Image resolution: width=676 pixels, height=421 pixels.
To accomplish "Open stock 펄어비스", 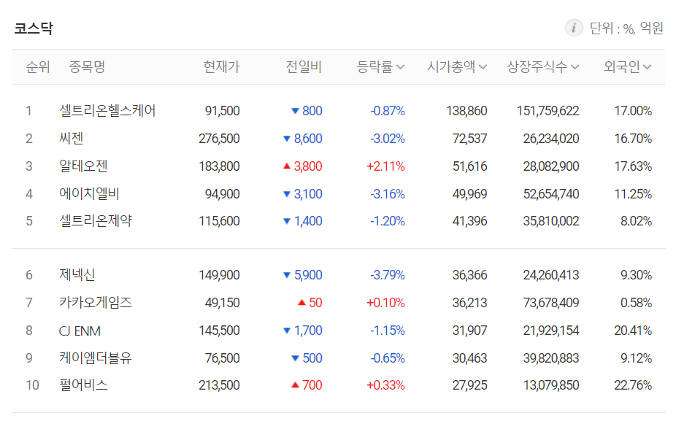I will tap(82, 385).
